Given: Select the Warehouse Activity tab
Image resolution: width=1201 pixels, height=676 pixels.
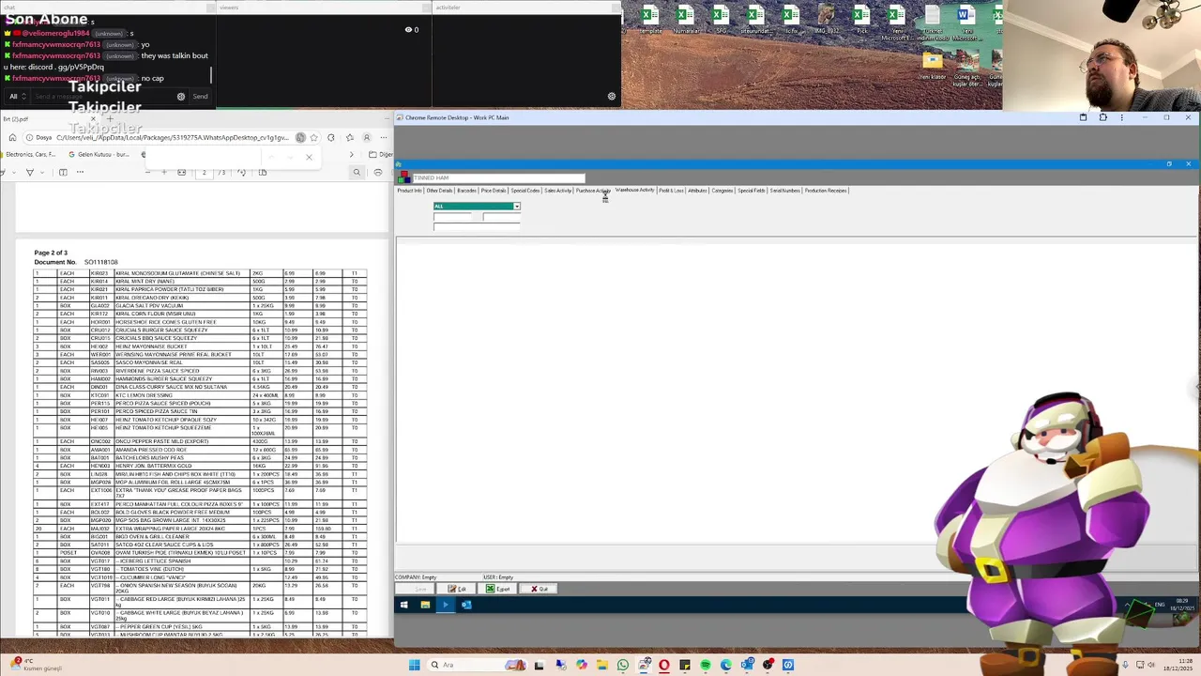Looking at the screenshot, I should click(635, 191).
